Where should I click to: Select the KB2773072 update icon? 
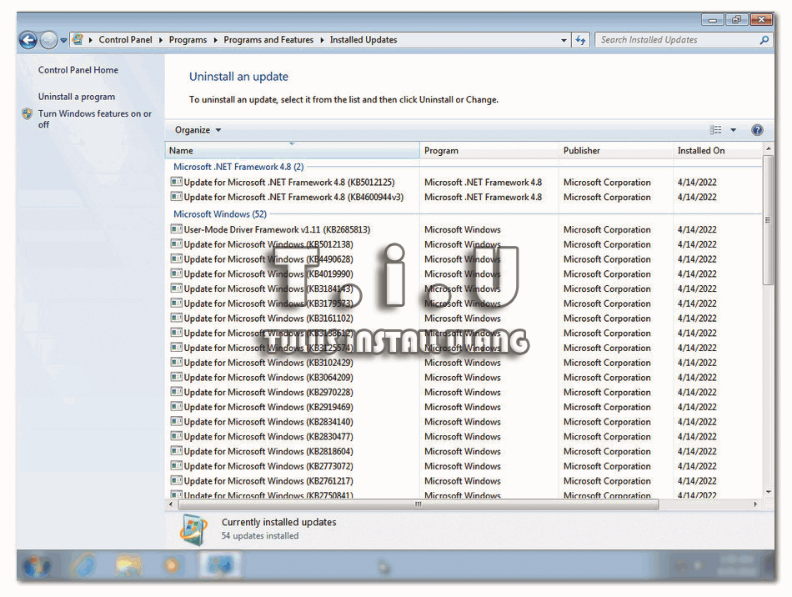click(x=176, y=466)
